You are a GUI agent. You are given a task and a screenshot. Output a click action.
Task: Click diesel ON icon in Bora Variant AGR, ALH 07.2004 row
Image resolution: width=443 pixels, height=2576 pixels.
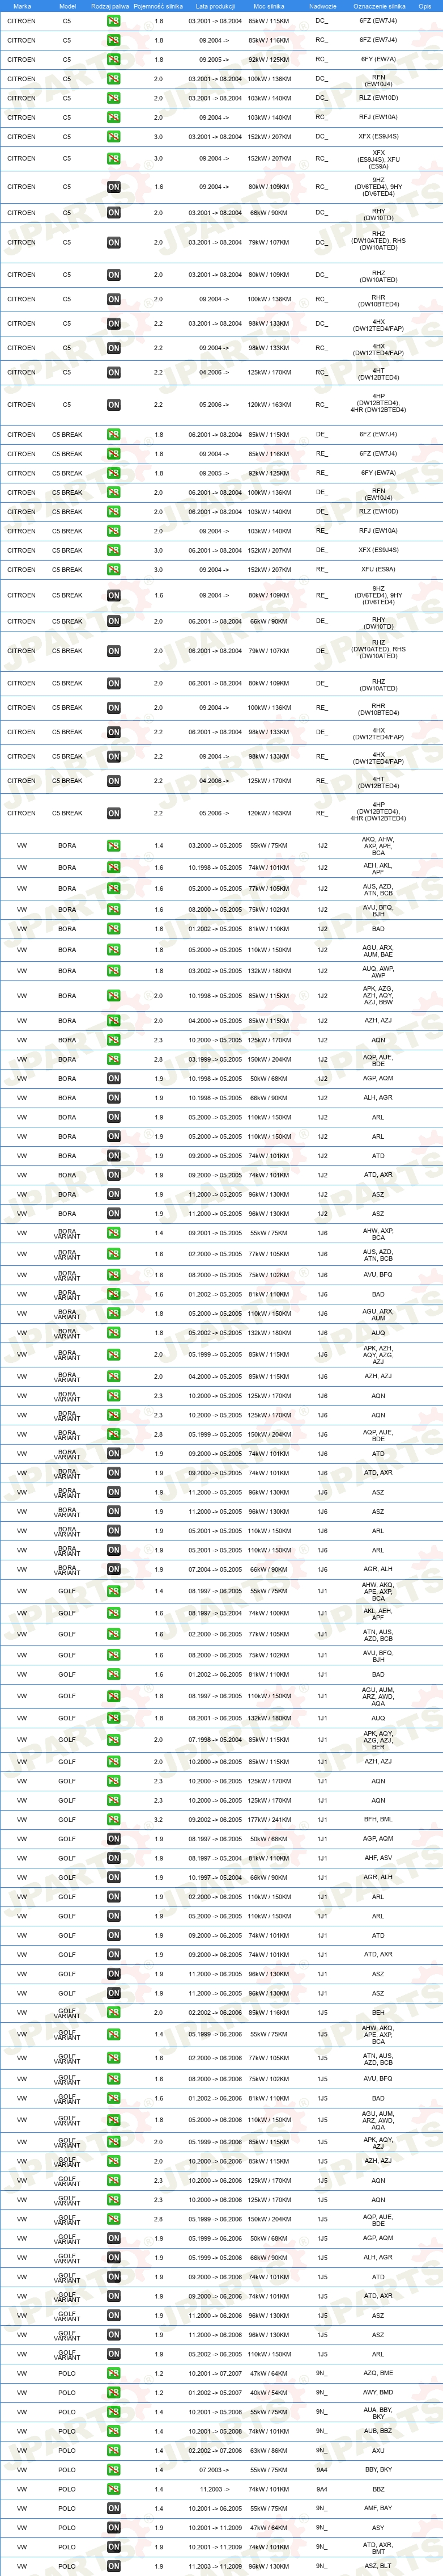pos(114,1570)
